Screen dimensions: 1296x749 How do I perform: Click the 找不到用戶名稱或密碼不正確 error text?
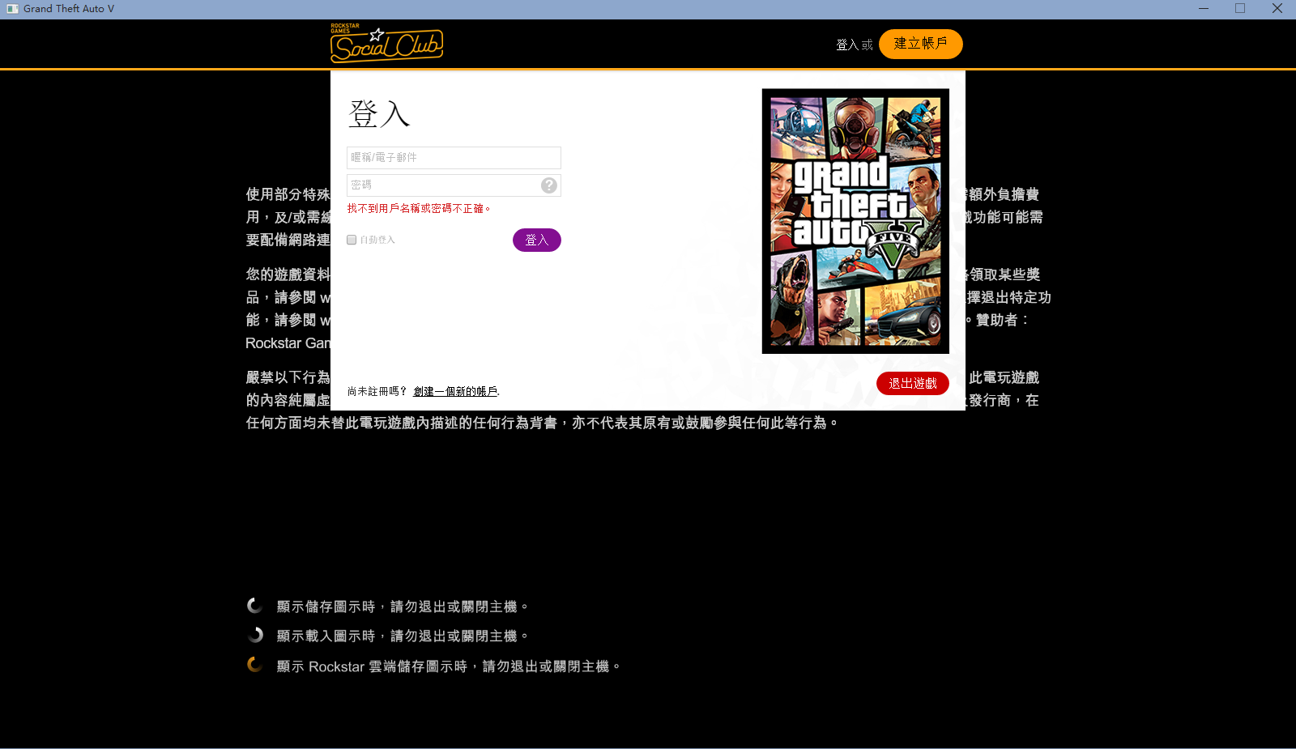[x=418, y=208]
